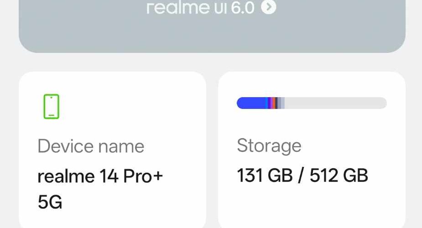Image resolution: width=422 pixels, height=228 pixels.
Task: Click the Storage label
Action: click(x=269, y=146)
